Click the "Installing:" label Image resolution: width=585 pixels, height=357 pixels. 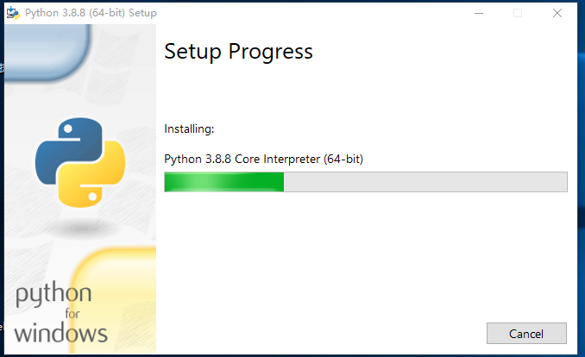click(189, 128)
